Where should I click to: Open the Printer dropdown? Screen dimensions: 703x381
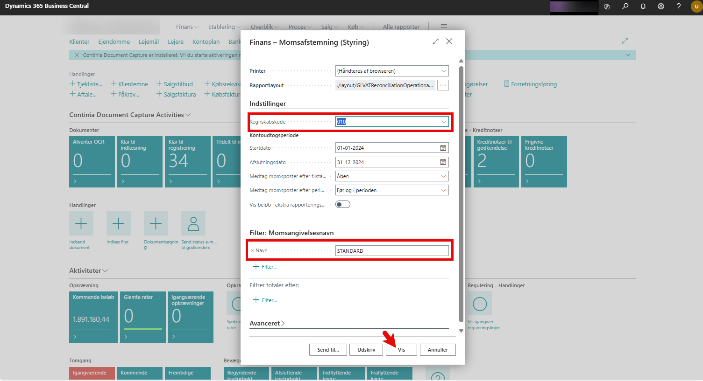tap(443, 71)
